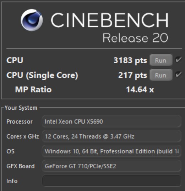This screenshot has height=191, width=185.
Task: Toggle the checkbox beside CPU Run button
Action: [179, 60]
